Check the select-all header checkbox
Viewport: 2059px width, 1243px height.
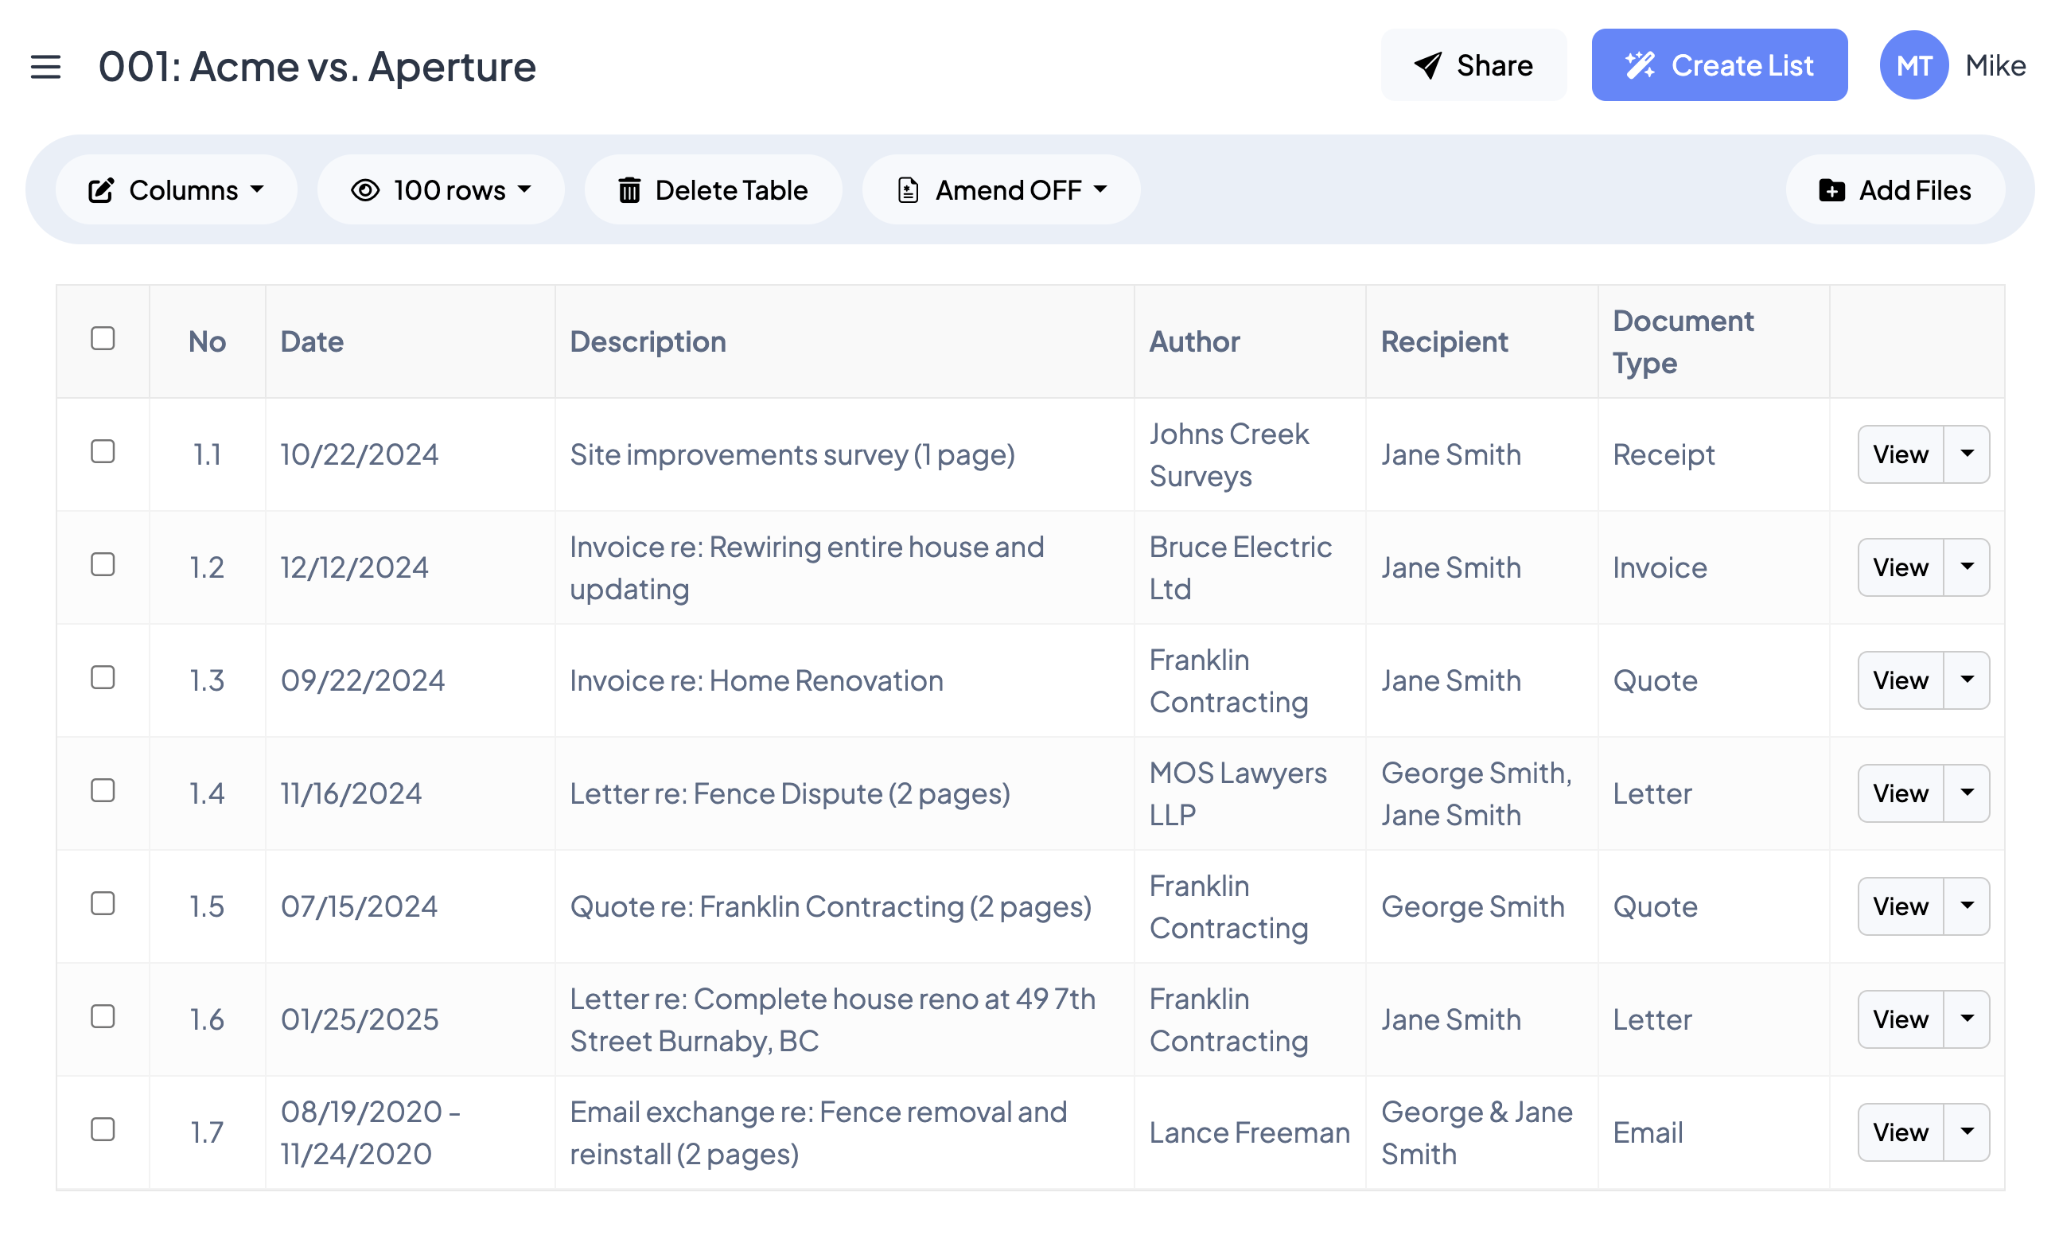[x=103, y=338]
